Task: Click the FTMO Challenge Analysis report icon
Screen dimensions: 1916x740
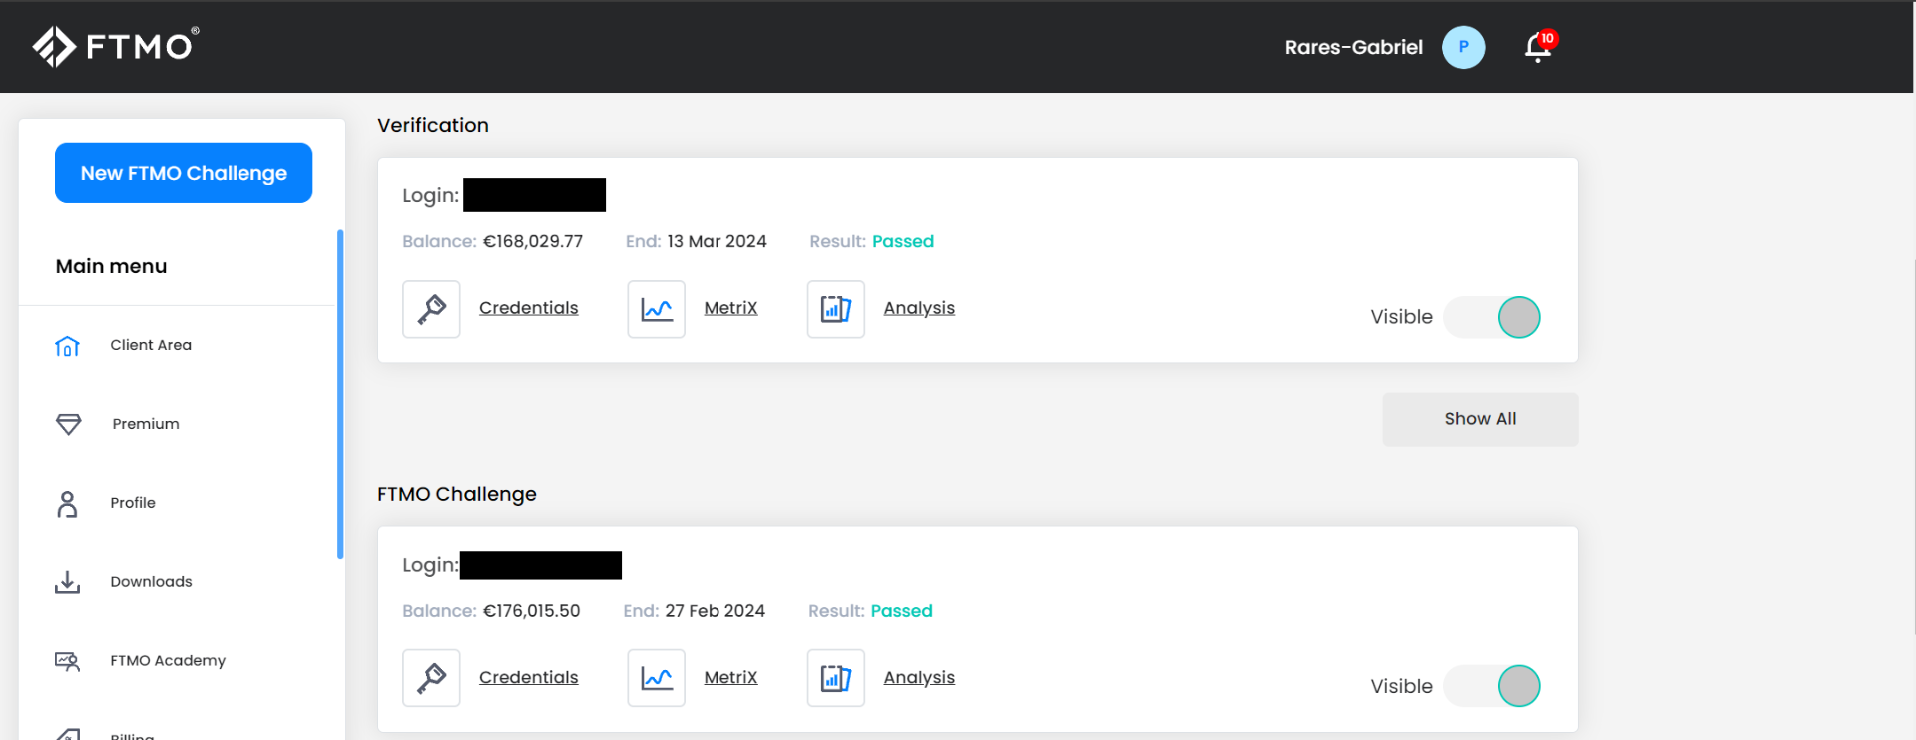Action: coord(835,678)
